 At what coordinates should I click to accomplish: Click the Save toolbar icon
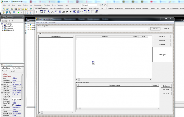(12, 9)
